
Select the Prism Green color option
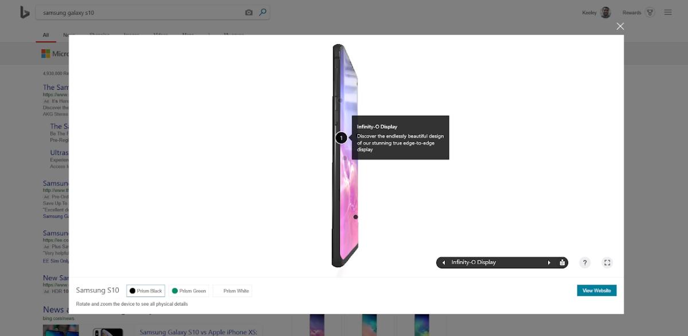pyautogui.click(x=189, y=291)
